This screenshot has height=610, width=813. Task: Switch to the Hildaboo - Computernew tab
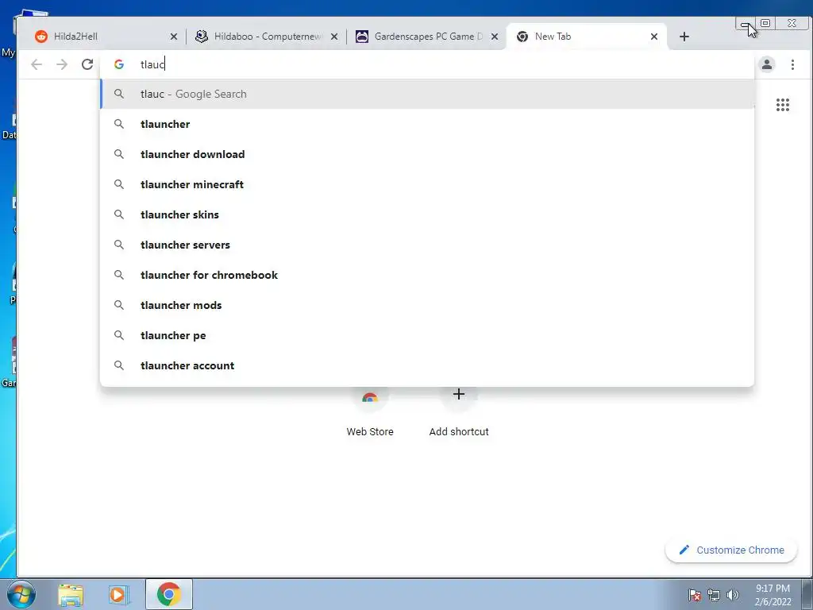[266, 37]
